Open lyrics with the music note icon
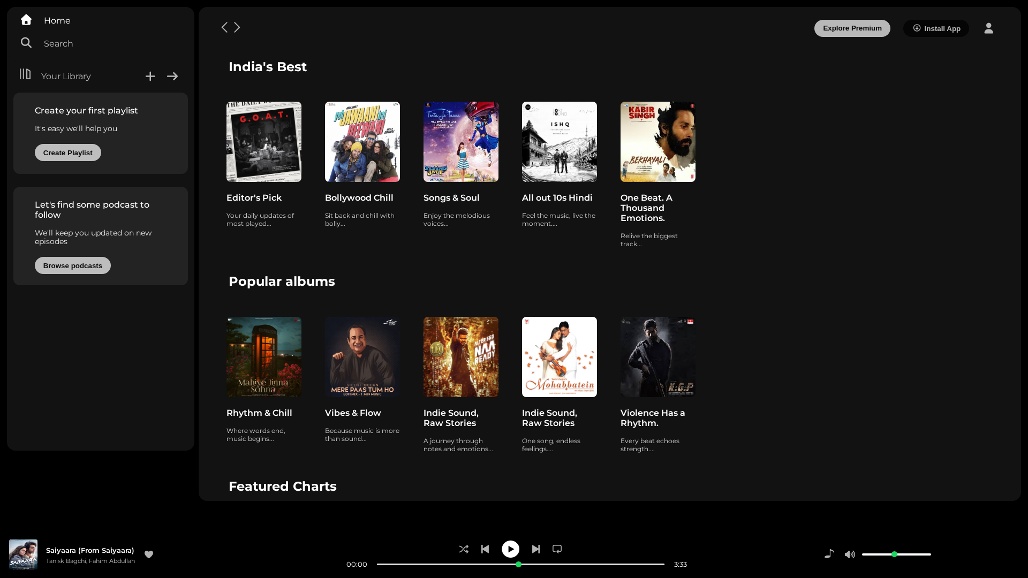This screenshot has width=1028, height=578. [x=829, y=554]
